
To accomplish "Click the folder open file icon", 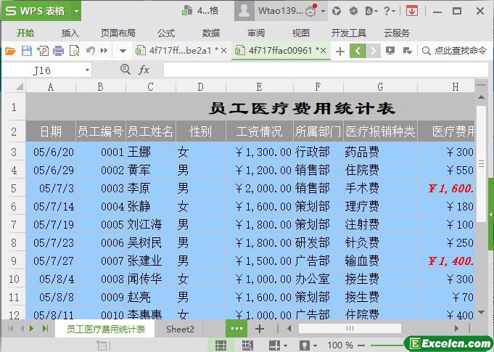I will click(x=10, y=51).
